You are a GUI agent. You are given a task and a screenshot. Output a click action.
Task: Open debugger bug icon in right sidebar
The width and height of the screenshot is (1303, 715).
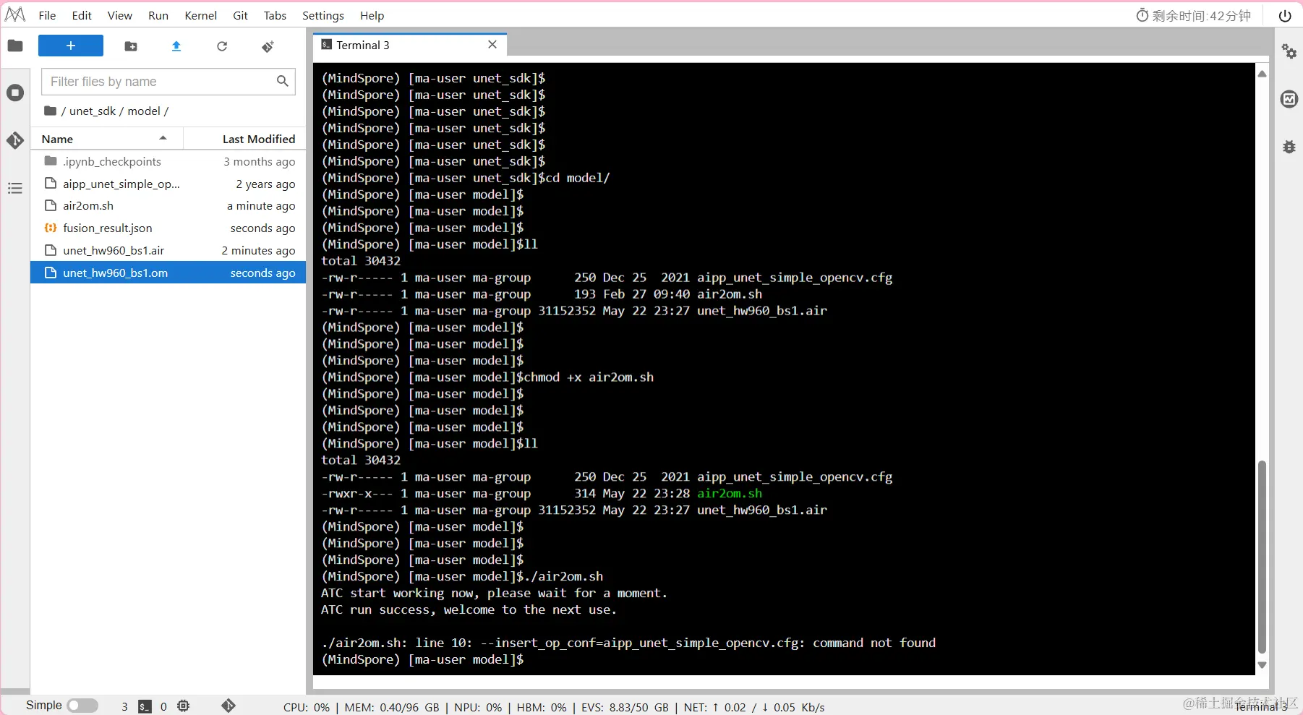(x=1289, y=147)
